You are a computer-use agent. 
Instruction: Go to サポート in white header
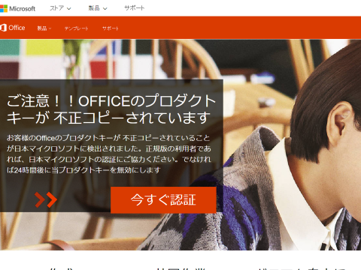point(134,8)
